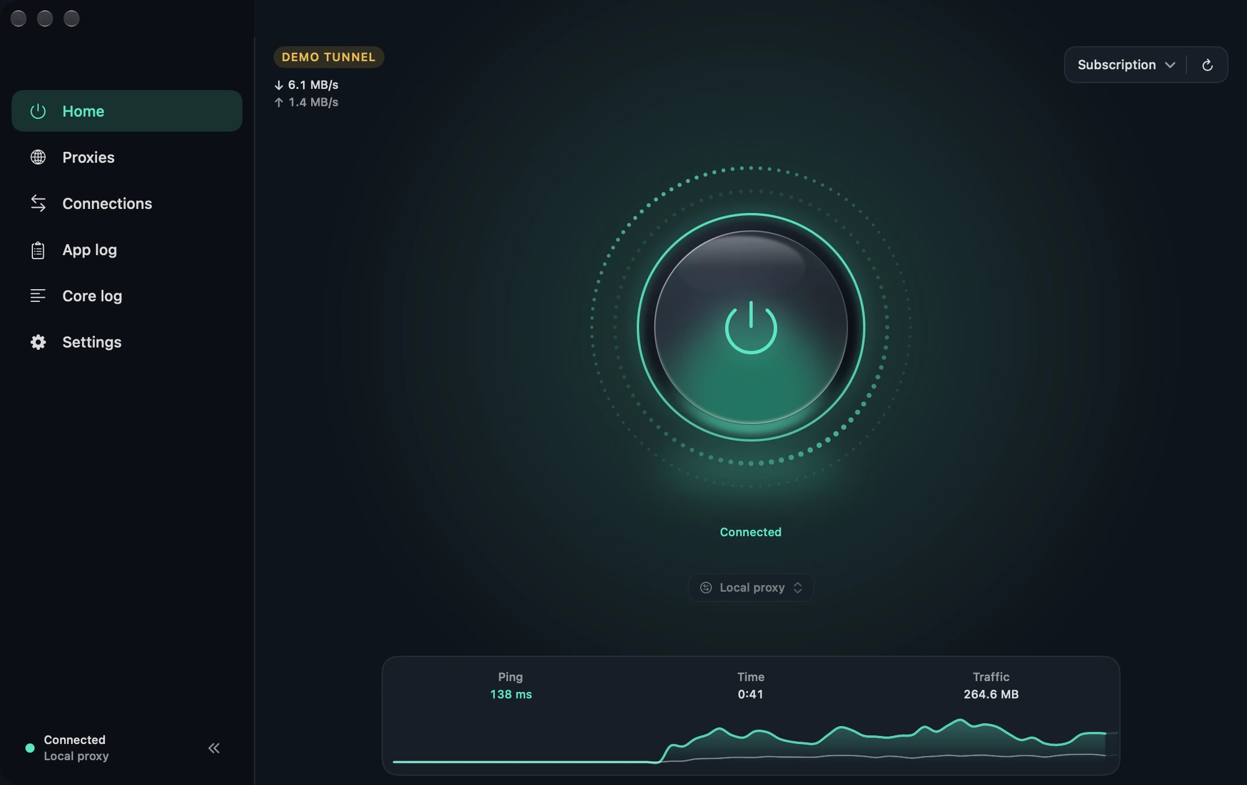Toggle the large power connect button
The height and width of the screenshot is (785, 1247).
click(751, 327)
